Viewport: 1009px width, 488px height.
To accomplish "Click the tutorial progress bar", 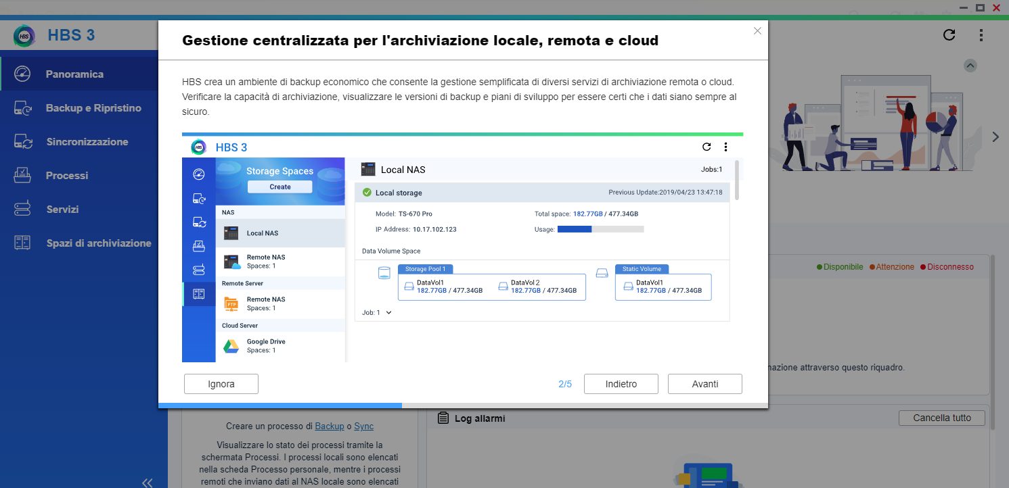I will click(x=463, y=406).
